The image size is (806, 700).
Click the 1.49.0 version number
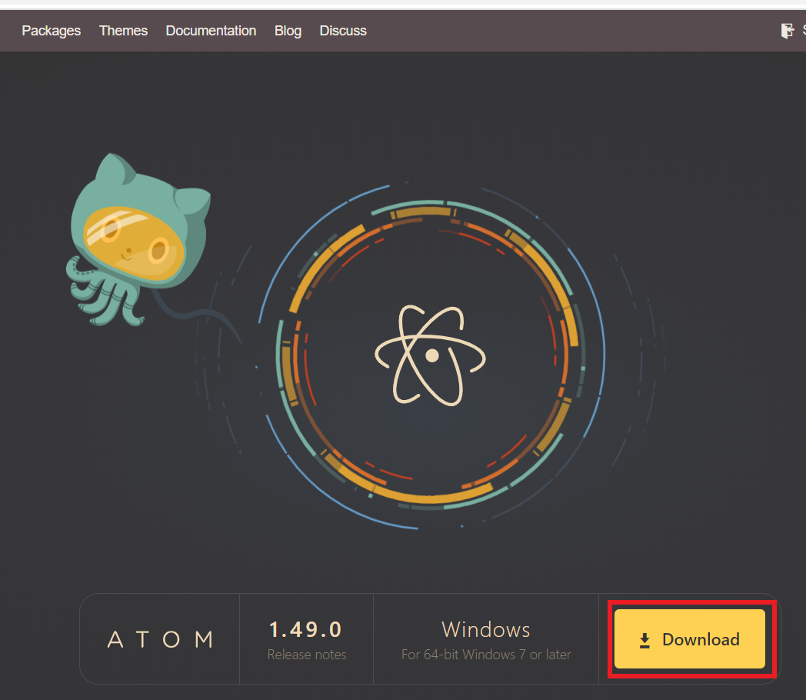[x=306, y=629]
